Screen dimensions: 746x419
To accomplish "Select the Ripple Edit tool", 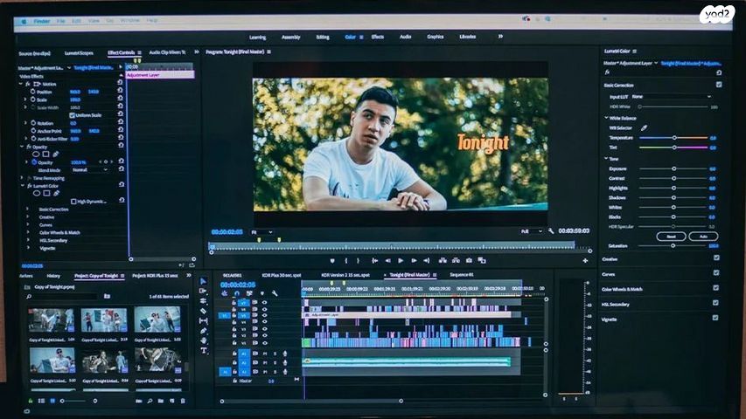I will [x=203, y=300].
